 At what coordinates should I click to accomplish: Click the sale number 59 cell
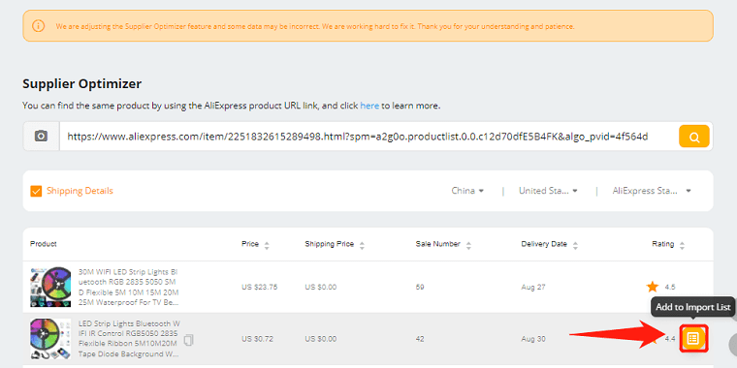(x=420, y=287)
